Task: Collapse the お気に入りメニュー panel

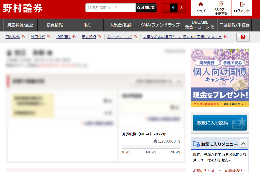Action: click(x=243, y=144)
